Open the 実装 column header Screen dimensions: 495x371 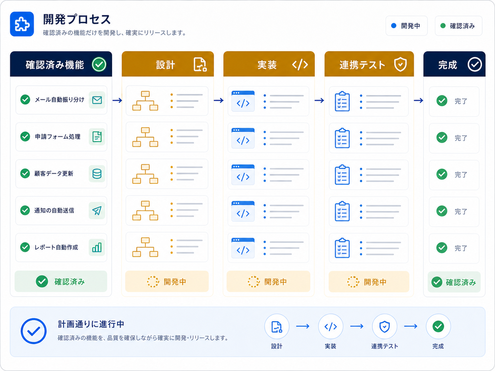click(269, 64)
